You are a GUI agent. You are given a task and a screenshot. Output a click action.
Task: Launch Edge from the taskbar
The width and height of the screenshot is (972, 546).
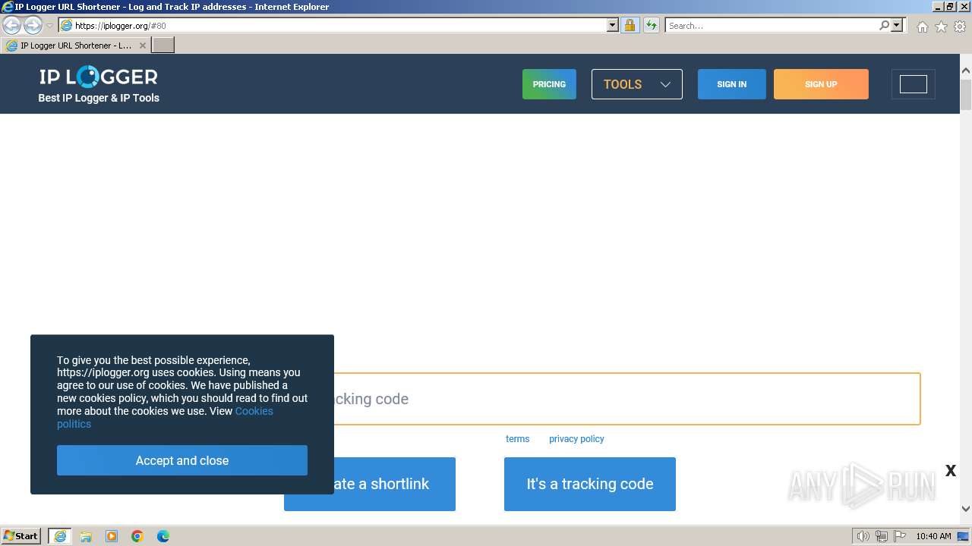[163, 536]
